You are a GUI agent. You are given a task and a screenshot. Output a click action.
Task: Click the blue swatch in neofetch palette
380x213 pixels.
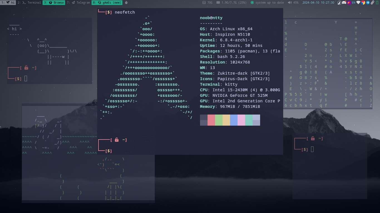click(x=234, y=120)
